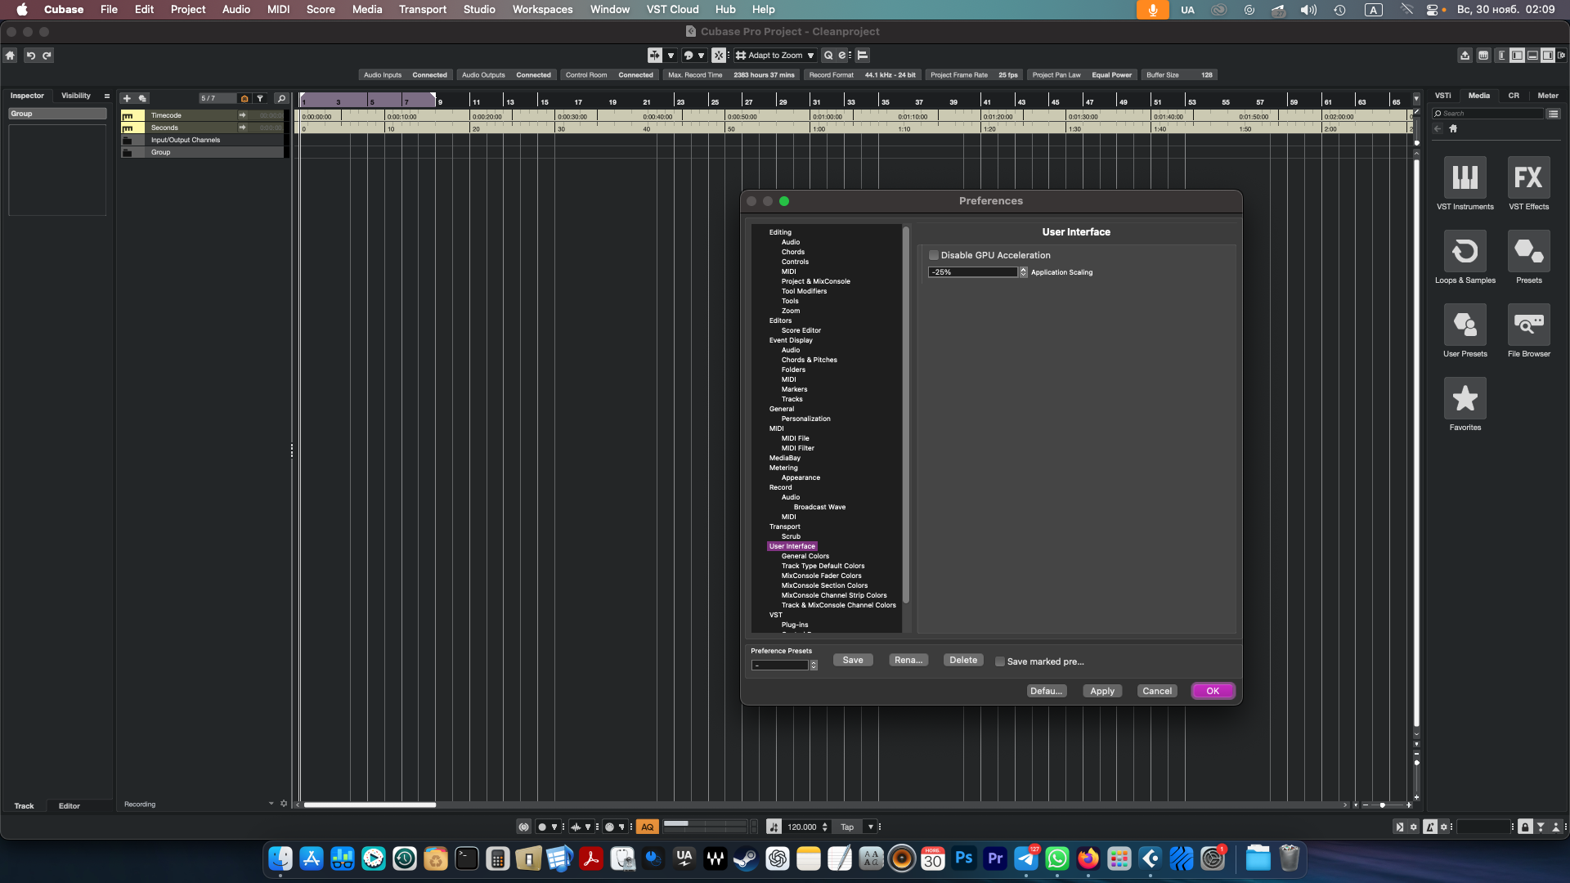The width and height of the screenshot is (1570, 883).
Task: Click the Cancel button in Preferences
Action: tap(1156, 691)
